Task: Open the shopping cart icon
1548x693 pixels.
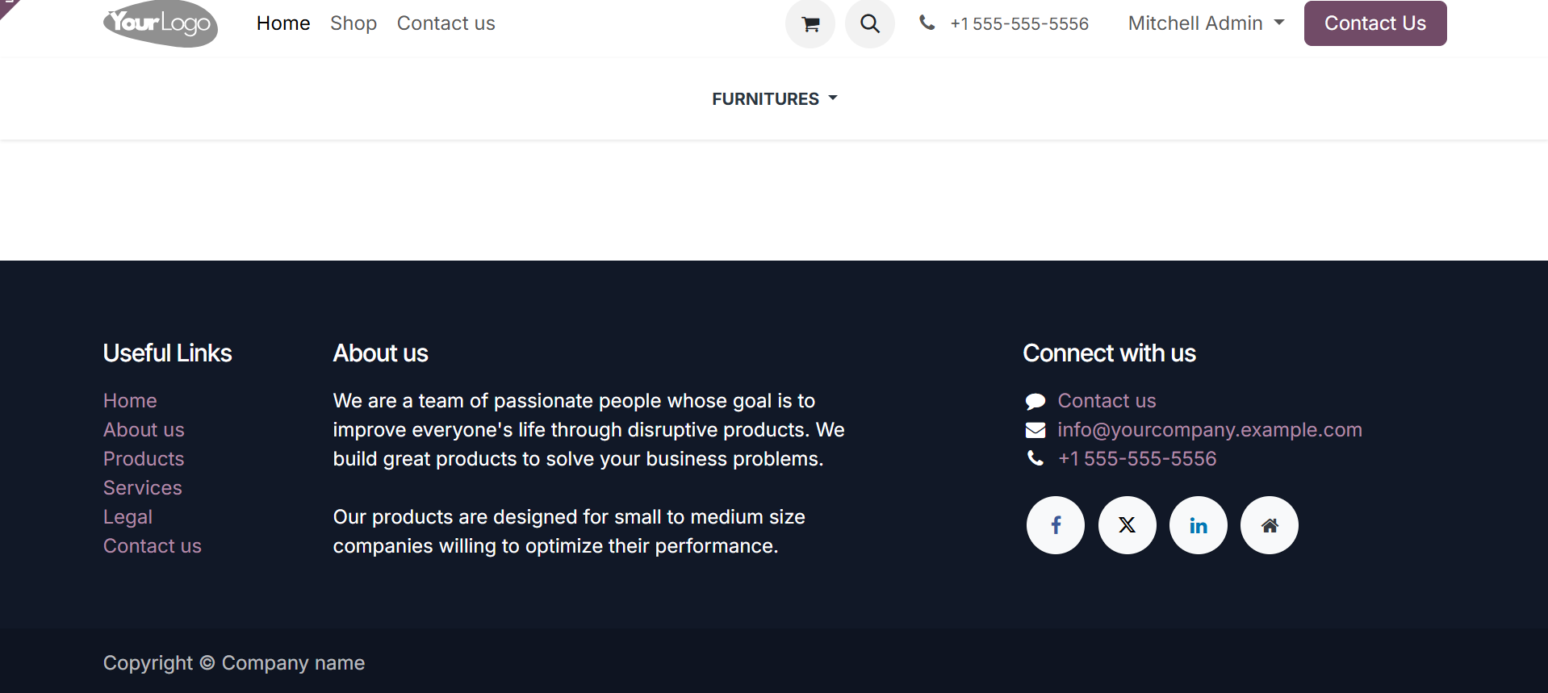Action: tap(810, 24)
